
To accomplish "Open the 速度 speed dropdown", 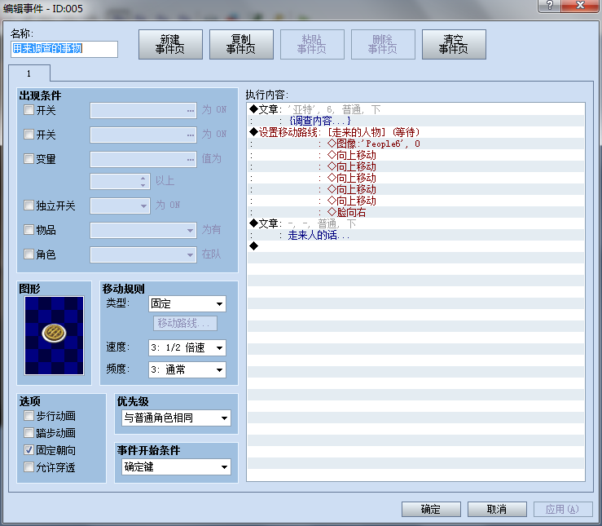I will [x=187, y=347].
